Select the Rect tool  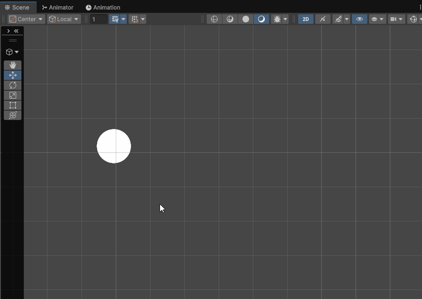pyautogui.click(x=13, y=105)
